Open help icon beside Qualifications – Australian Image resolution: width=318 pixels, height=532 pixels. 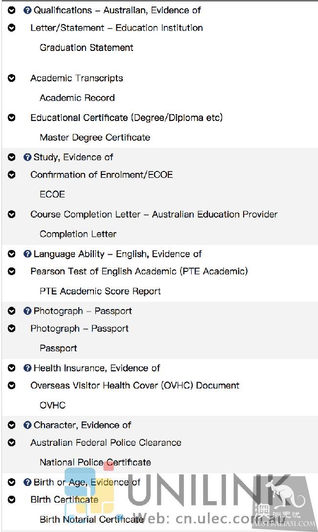tap(27, 10)
